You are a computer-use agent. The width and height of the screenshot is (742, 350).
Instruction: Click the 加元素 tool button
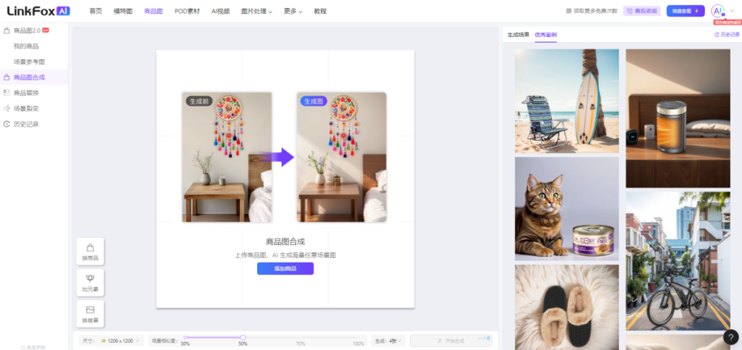[90, 283]
